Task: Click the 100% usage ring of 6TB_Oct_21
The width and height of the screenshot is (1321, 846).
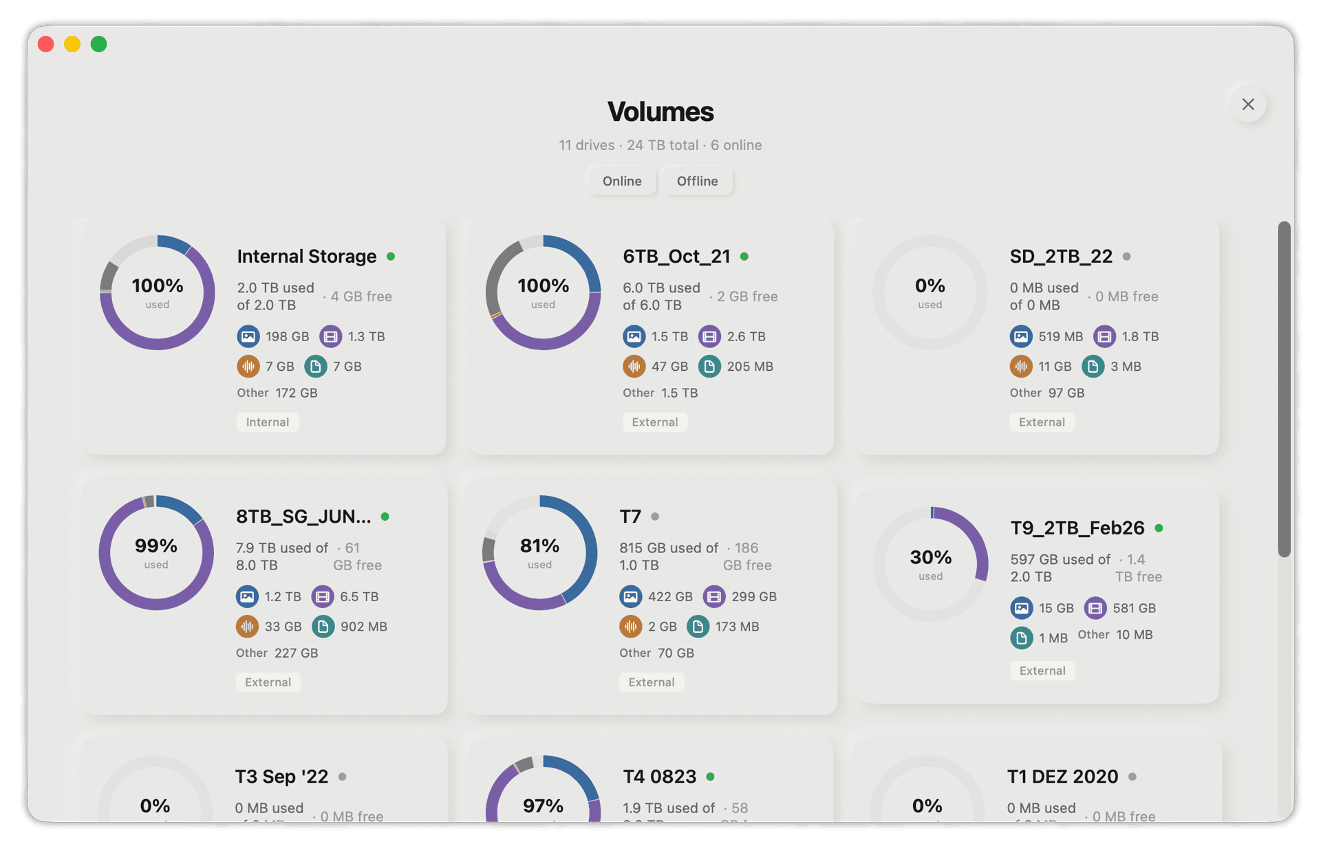Action: (x=543, y=293)
